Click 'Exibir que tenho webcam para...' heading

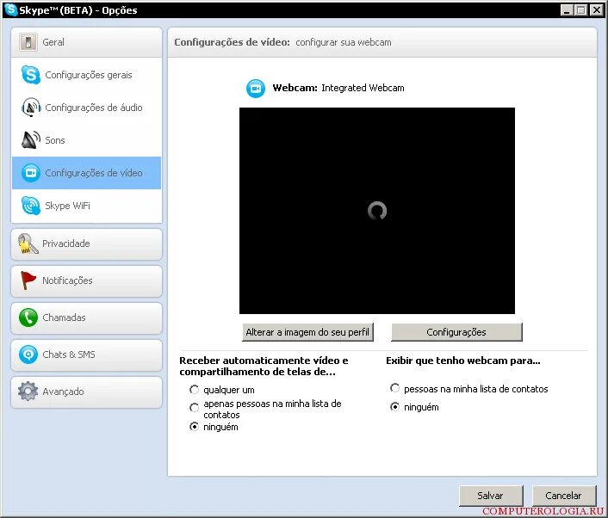tap(463, 361)
